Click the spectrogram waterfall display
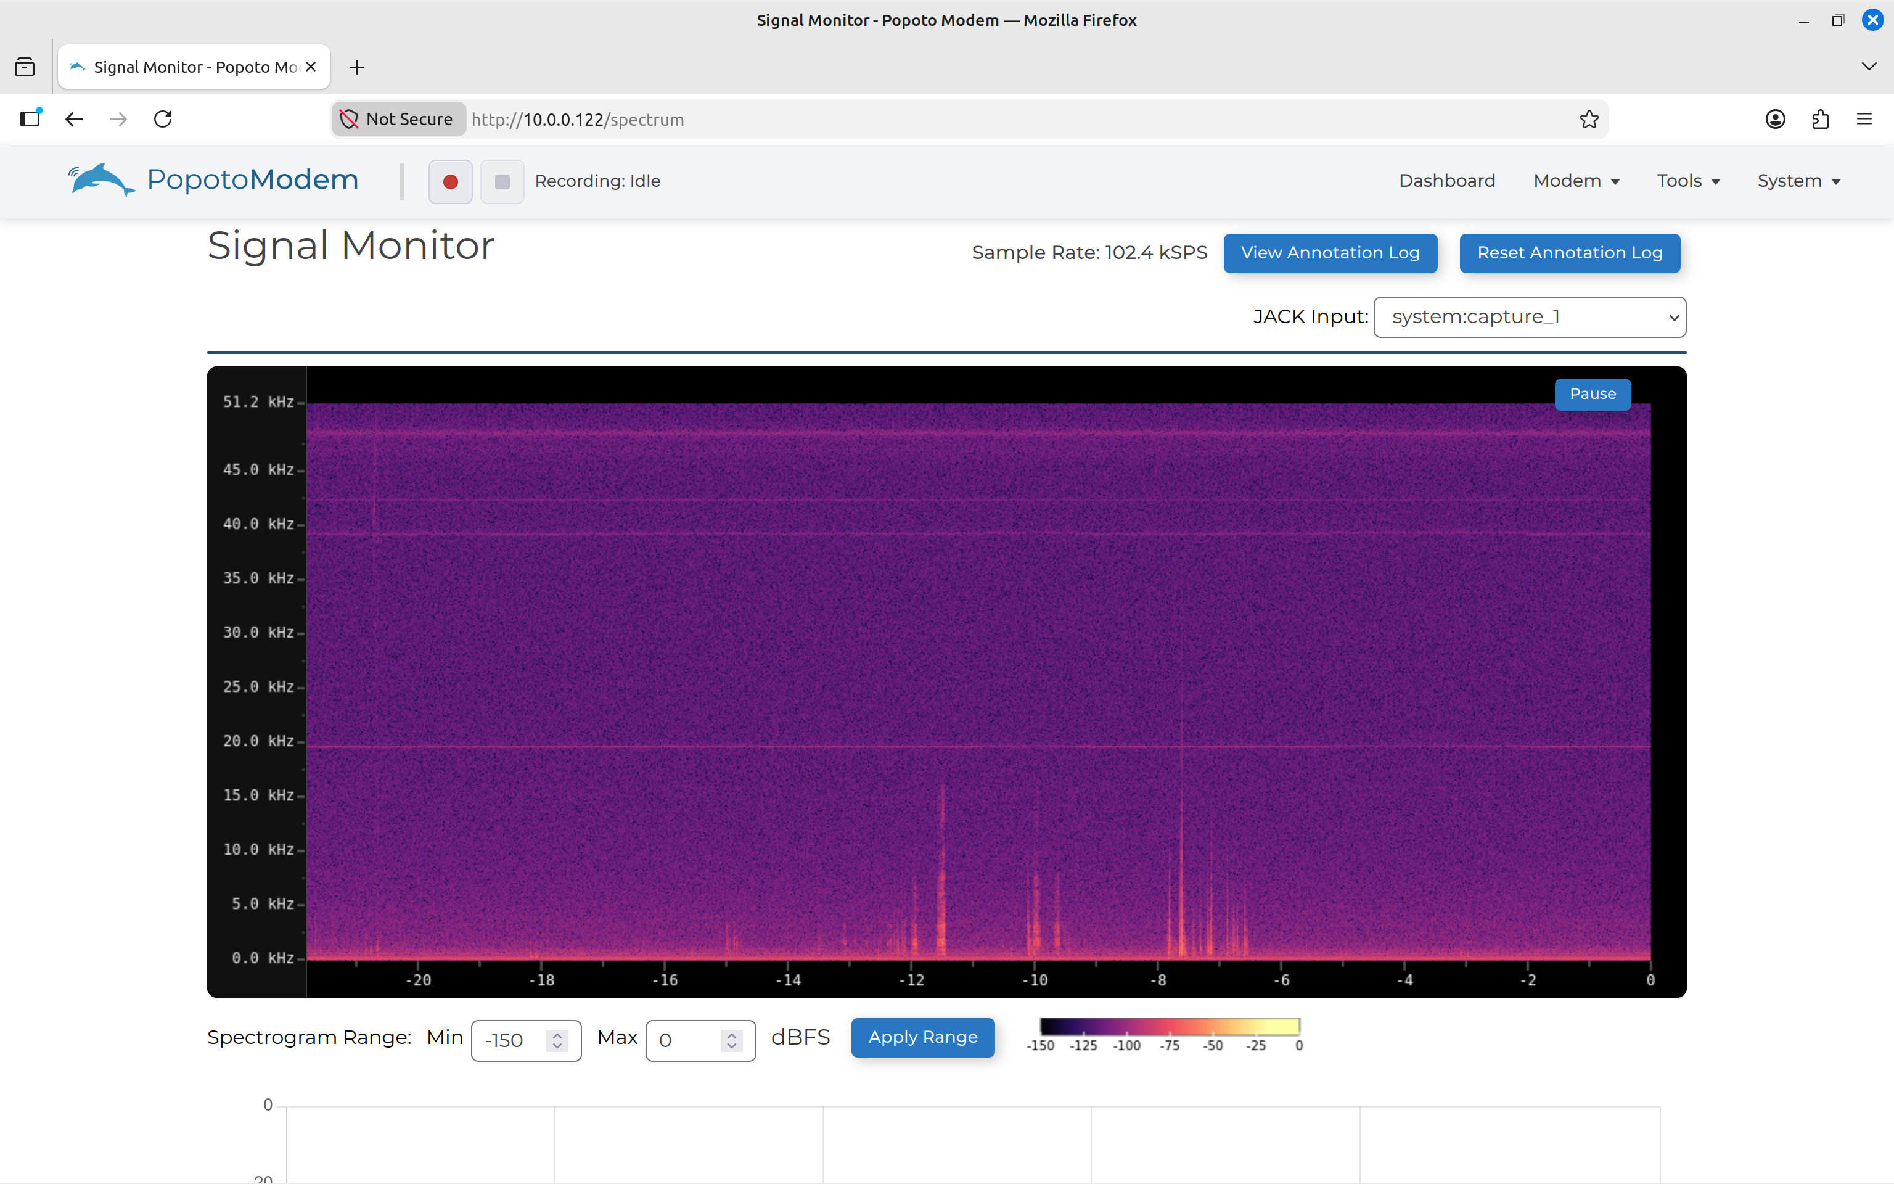1894x1184 pixels. 978,681
